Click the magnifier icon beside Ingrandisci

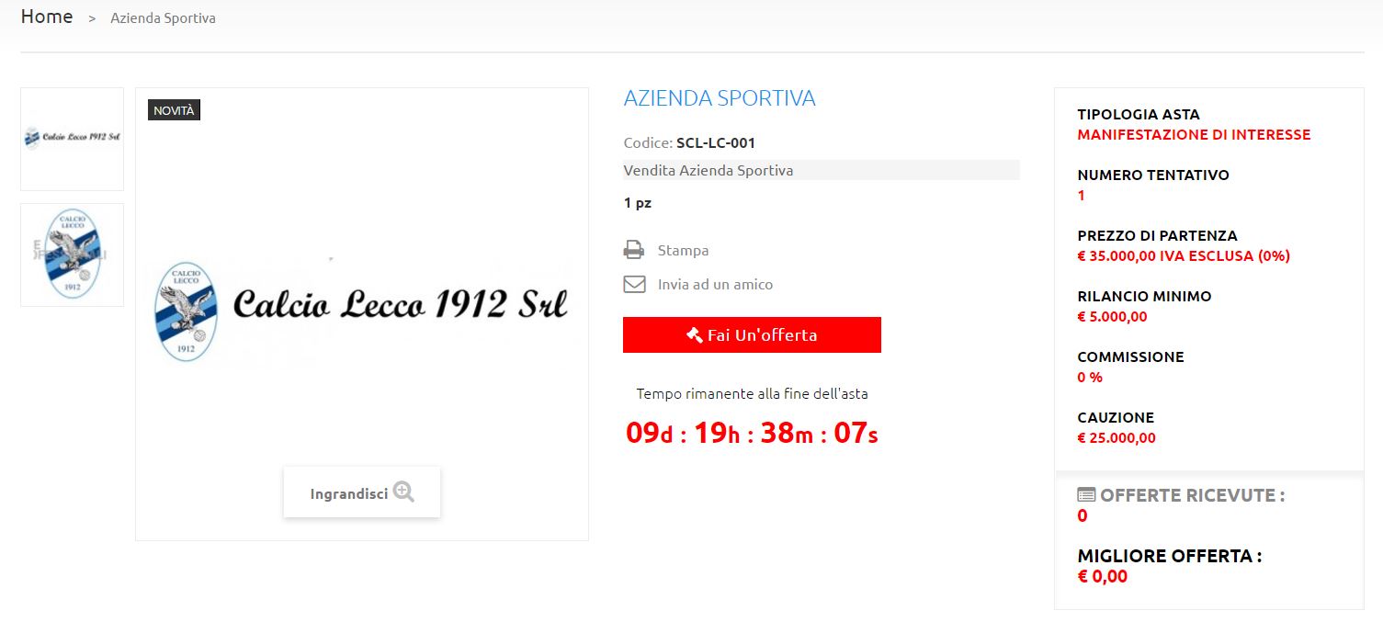[403, 492]
